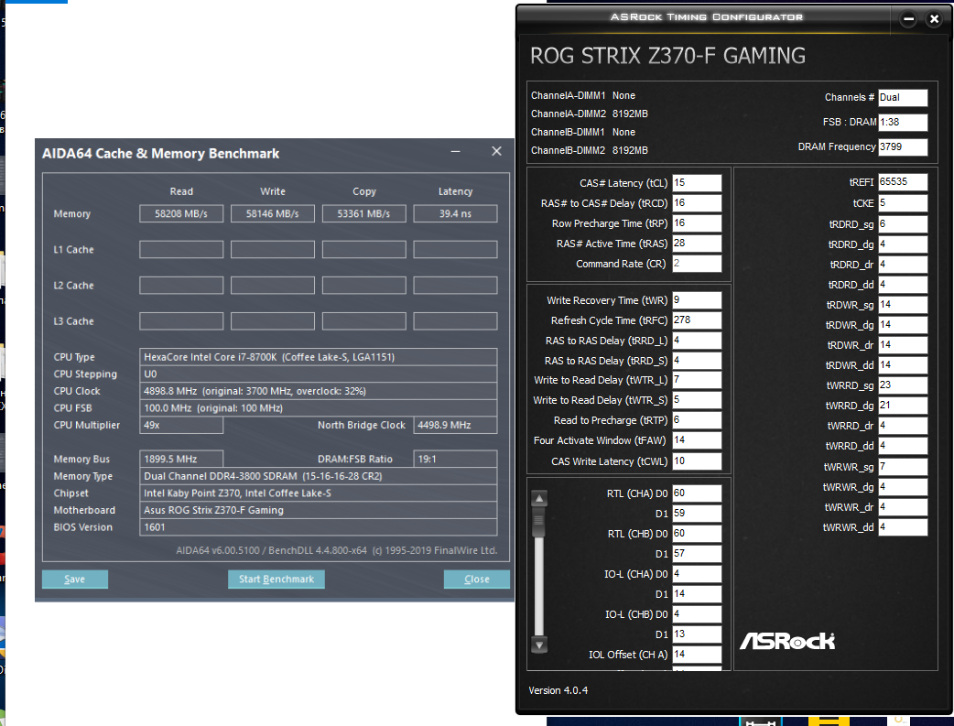Click the tRDWR_sg value field
Screen dimensions: 954x726
tap(903, 304)
